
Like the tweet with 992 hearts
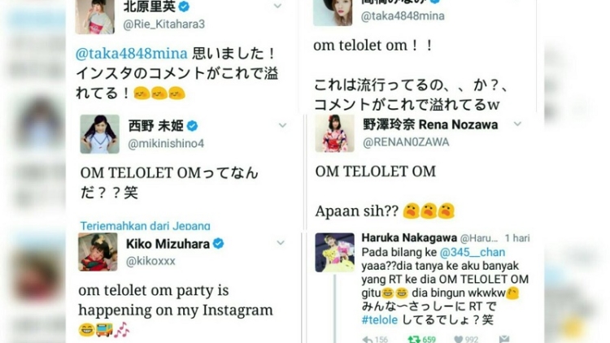pyautogui.click(x=459, y=340)
